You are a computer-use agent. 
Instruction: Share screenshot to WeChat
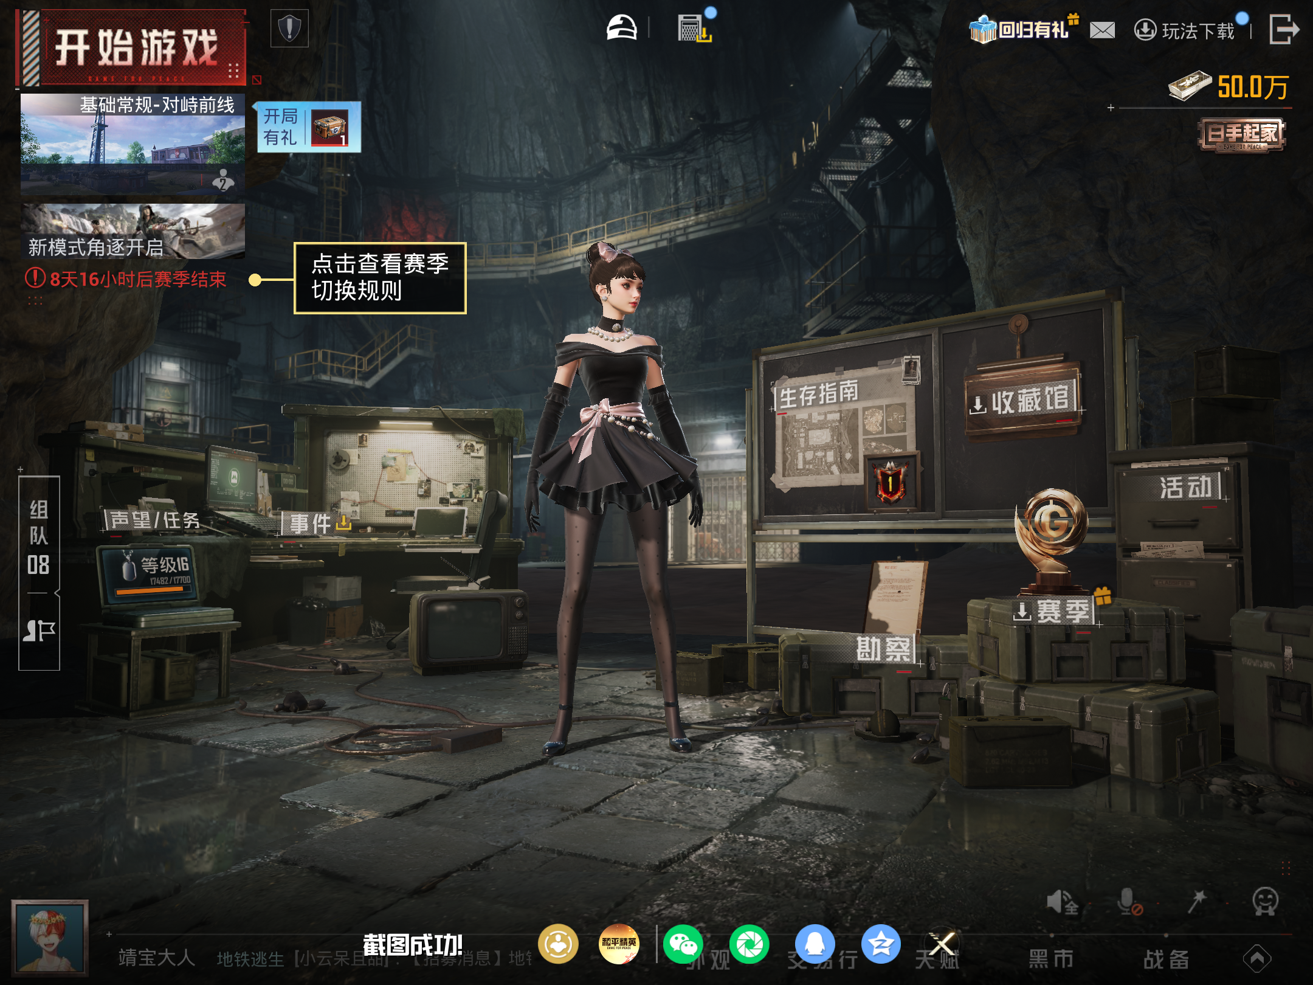click(683, 944)
